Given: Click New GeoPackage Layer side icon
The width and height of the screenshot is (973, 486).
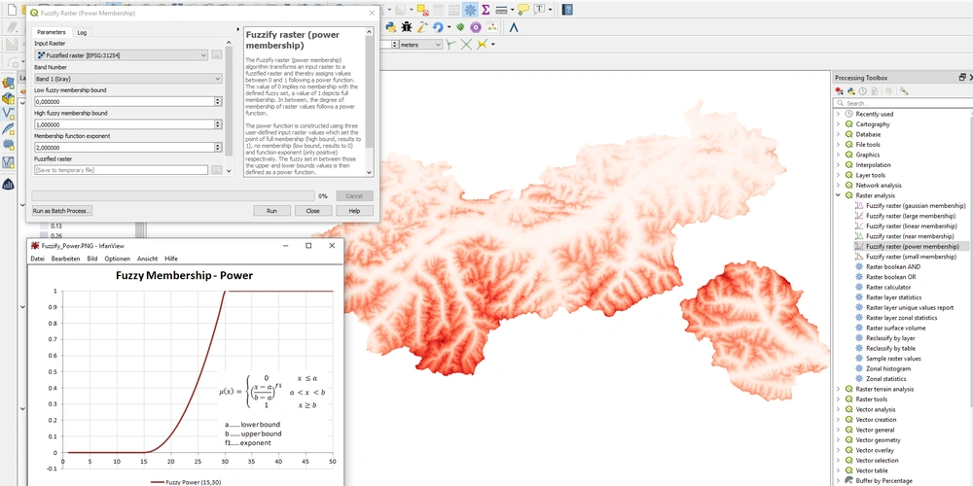Looking at the screenshot, I should pos(9,98).
